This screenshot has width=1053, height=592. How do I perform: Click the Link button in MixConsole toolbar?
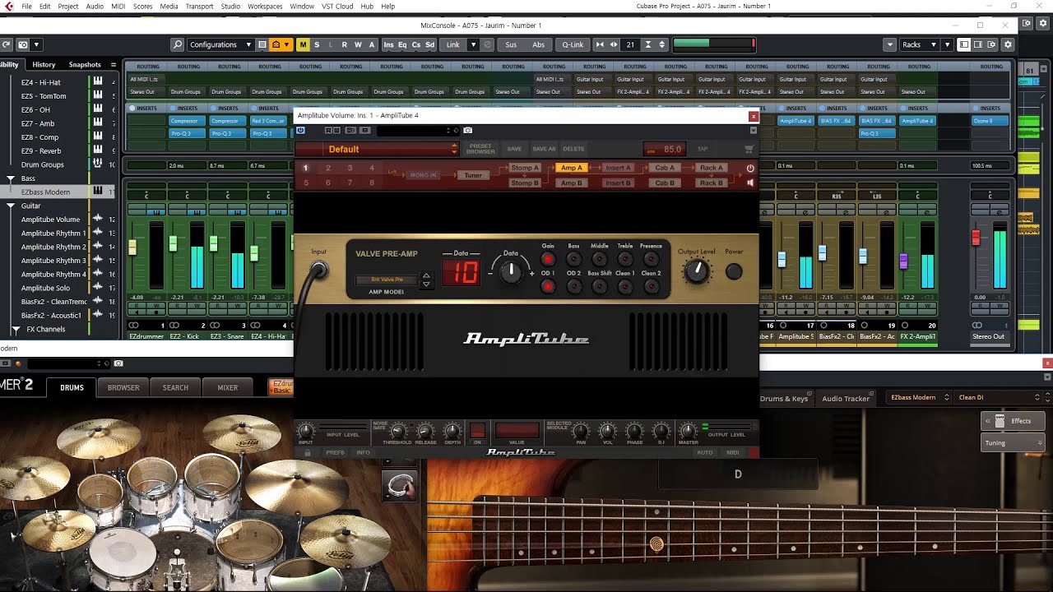(x=453, y=44)
